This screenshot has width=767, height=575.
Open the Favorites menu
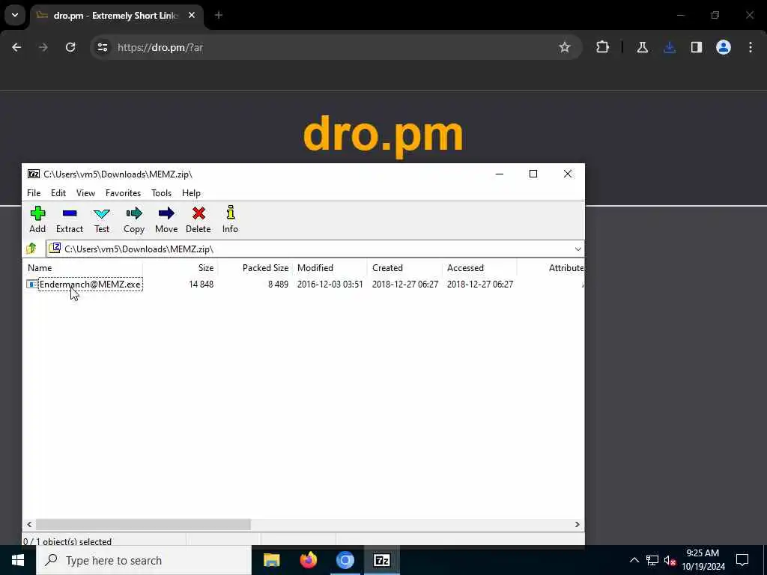pyautogui.click(x=123, y=193)
